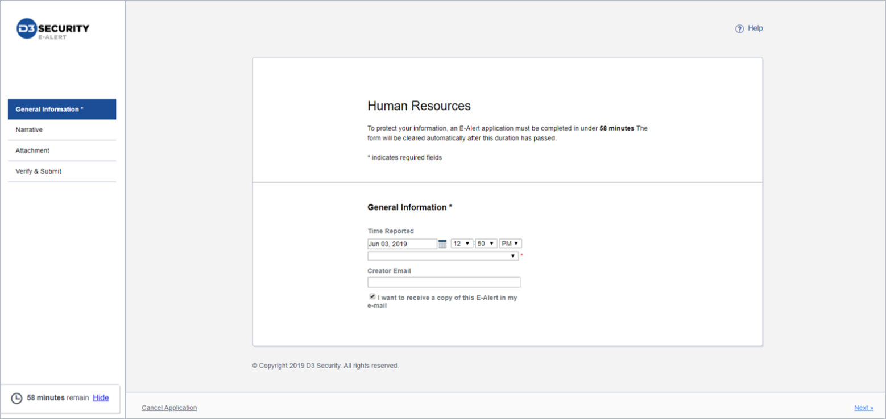This screenshot has height=419, width=886.
Task: Open the empty required dropdown field
Action: click(442, 256)
